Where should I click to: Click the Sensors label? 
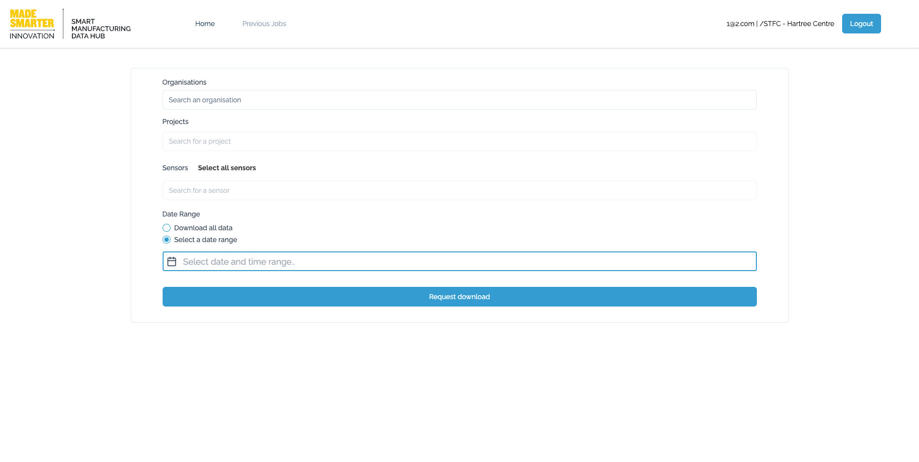click(x=175, y=168)
